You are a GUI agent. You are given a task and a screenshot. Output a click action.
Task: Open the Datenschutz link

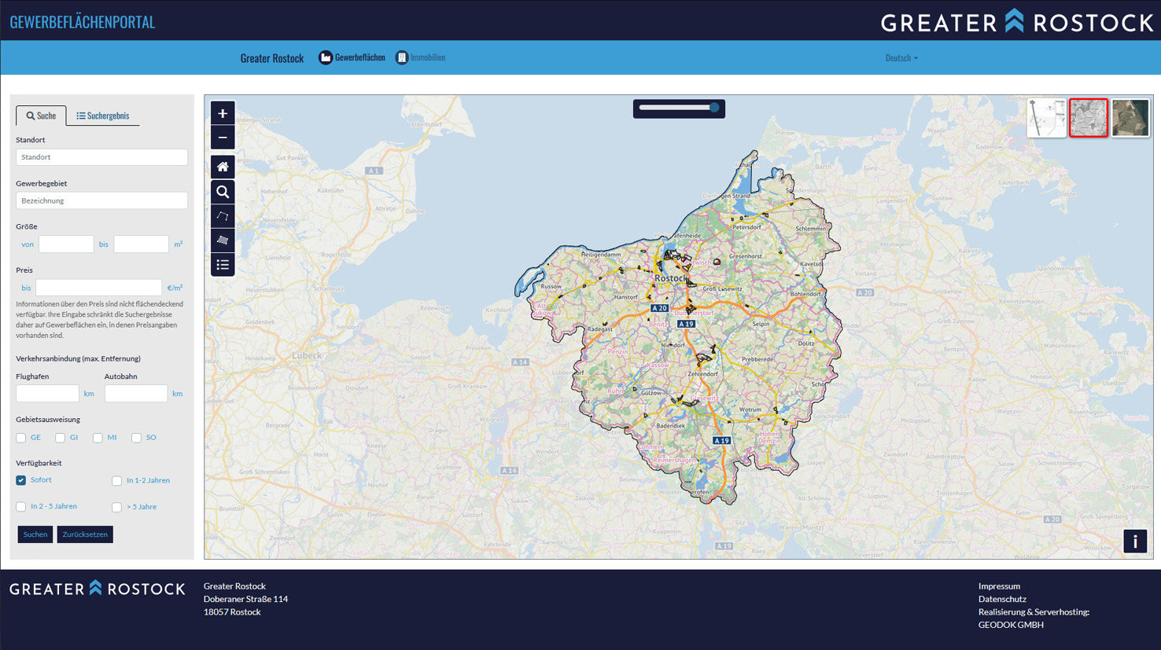click(x=1002, y=599)
